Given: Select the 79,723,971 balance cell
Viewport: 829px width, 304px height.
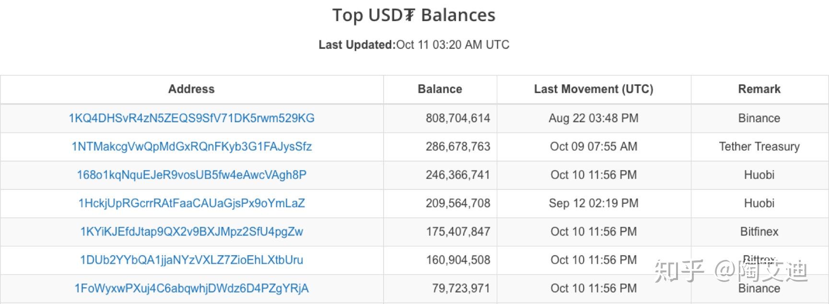Looking at the screenshot, I should pyautogui.click(x=440, y=288).
